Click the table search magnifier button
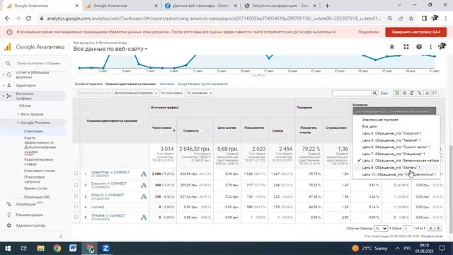 pyautogui.click(x=374, y=93)
